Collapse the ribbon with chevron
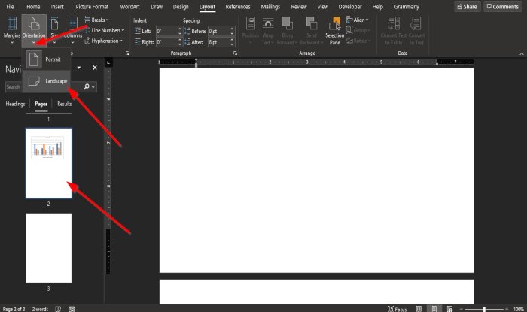Image resolution: width=527 pixels, height=312 pixels. pos(521,53)
